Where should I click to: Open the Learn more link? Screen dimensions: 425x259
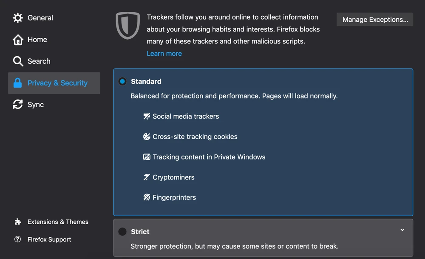164,54
